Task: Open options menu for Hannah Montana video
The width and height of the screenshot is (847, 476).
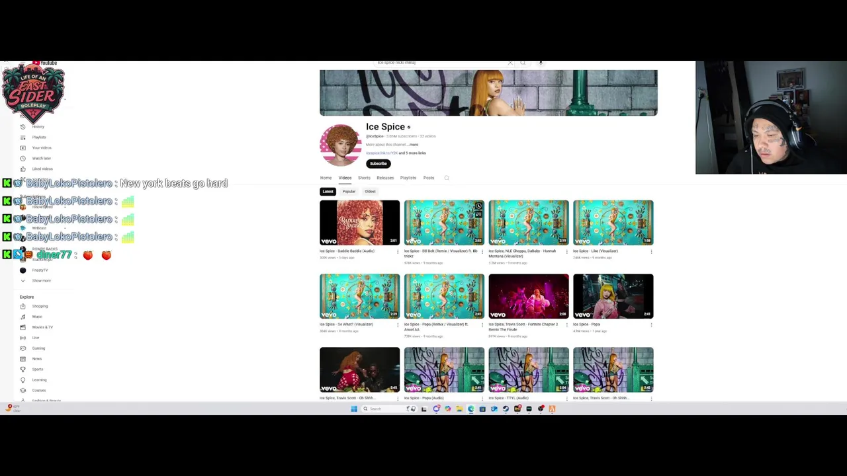Action: [x=567, y=251]
